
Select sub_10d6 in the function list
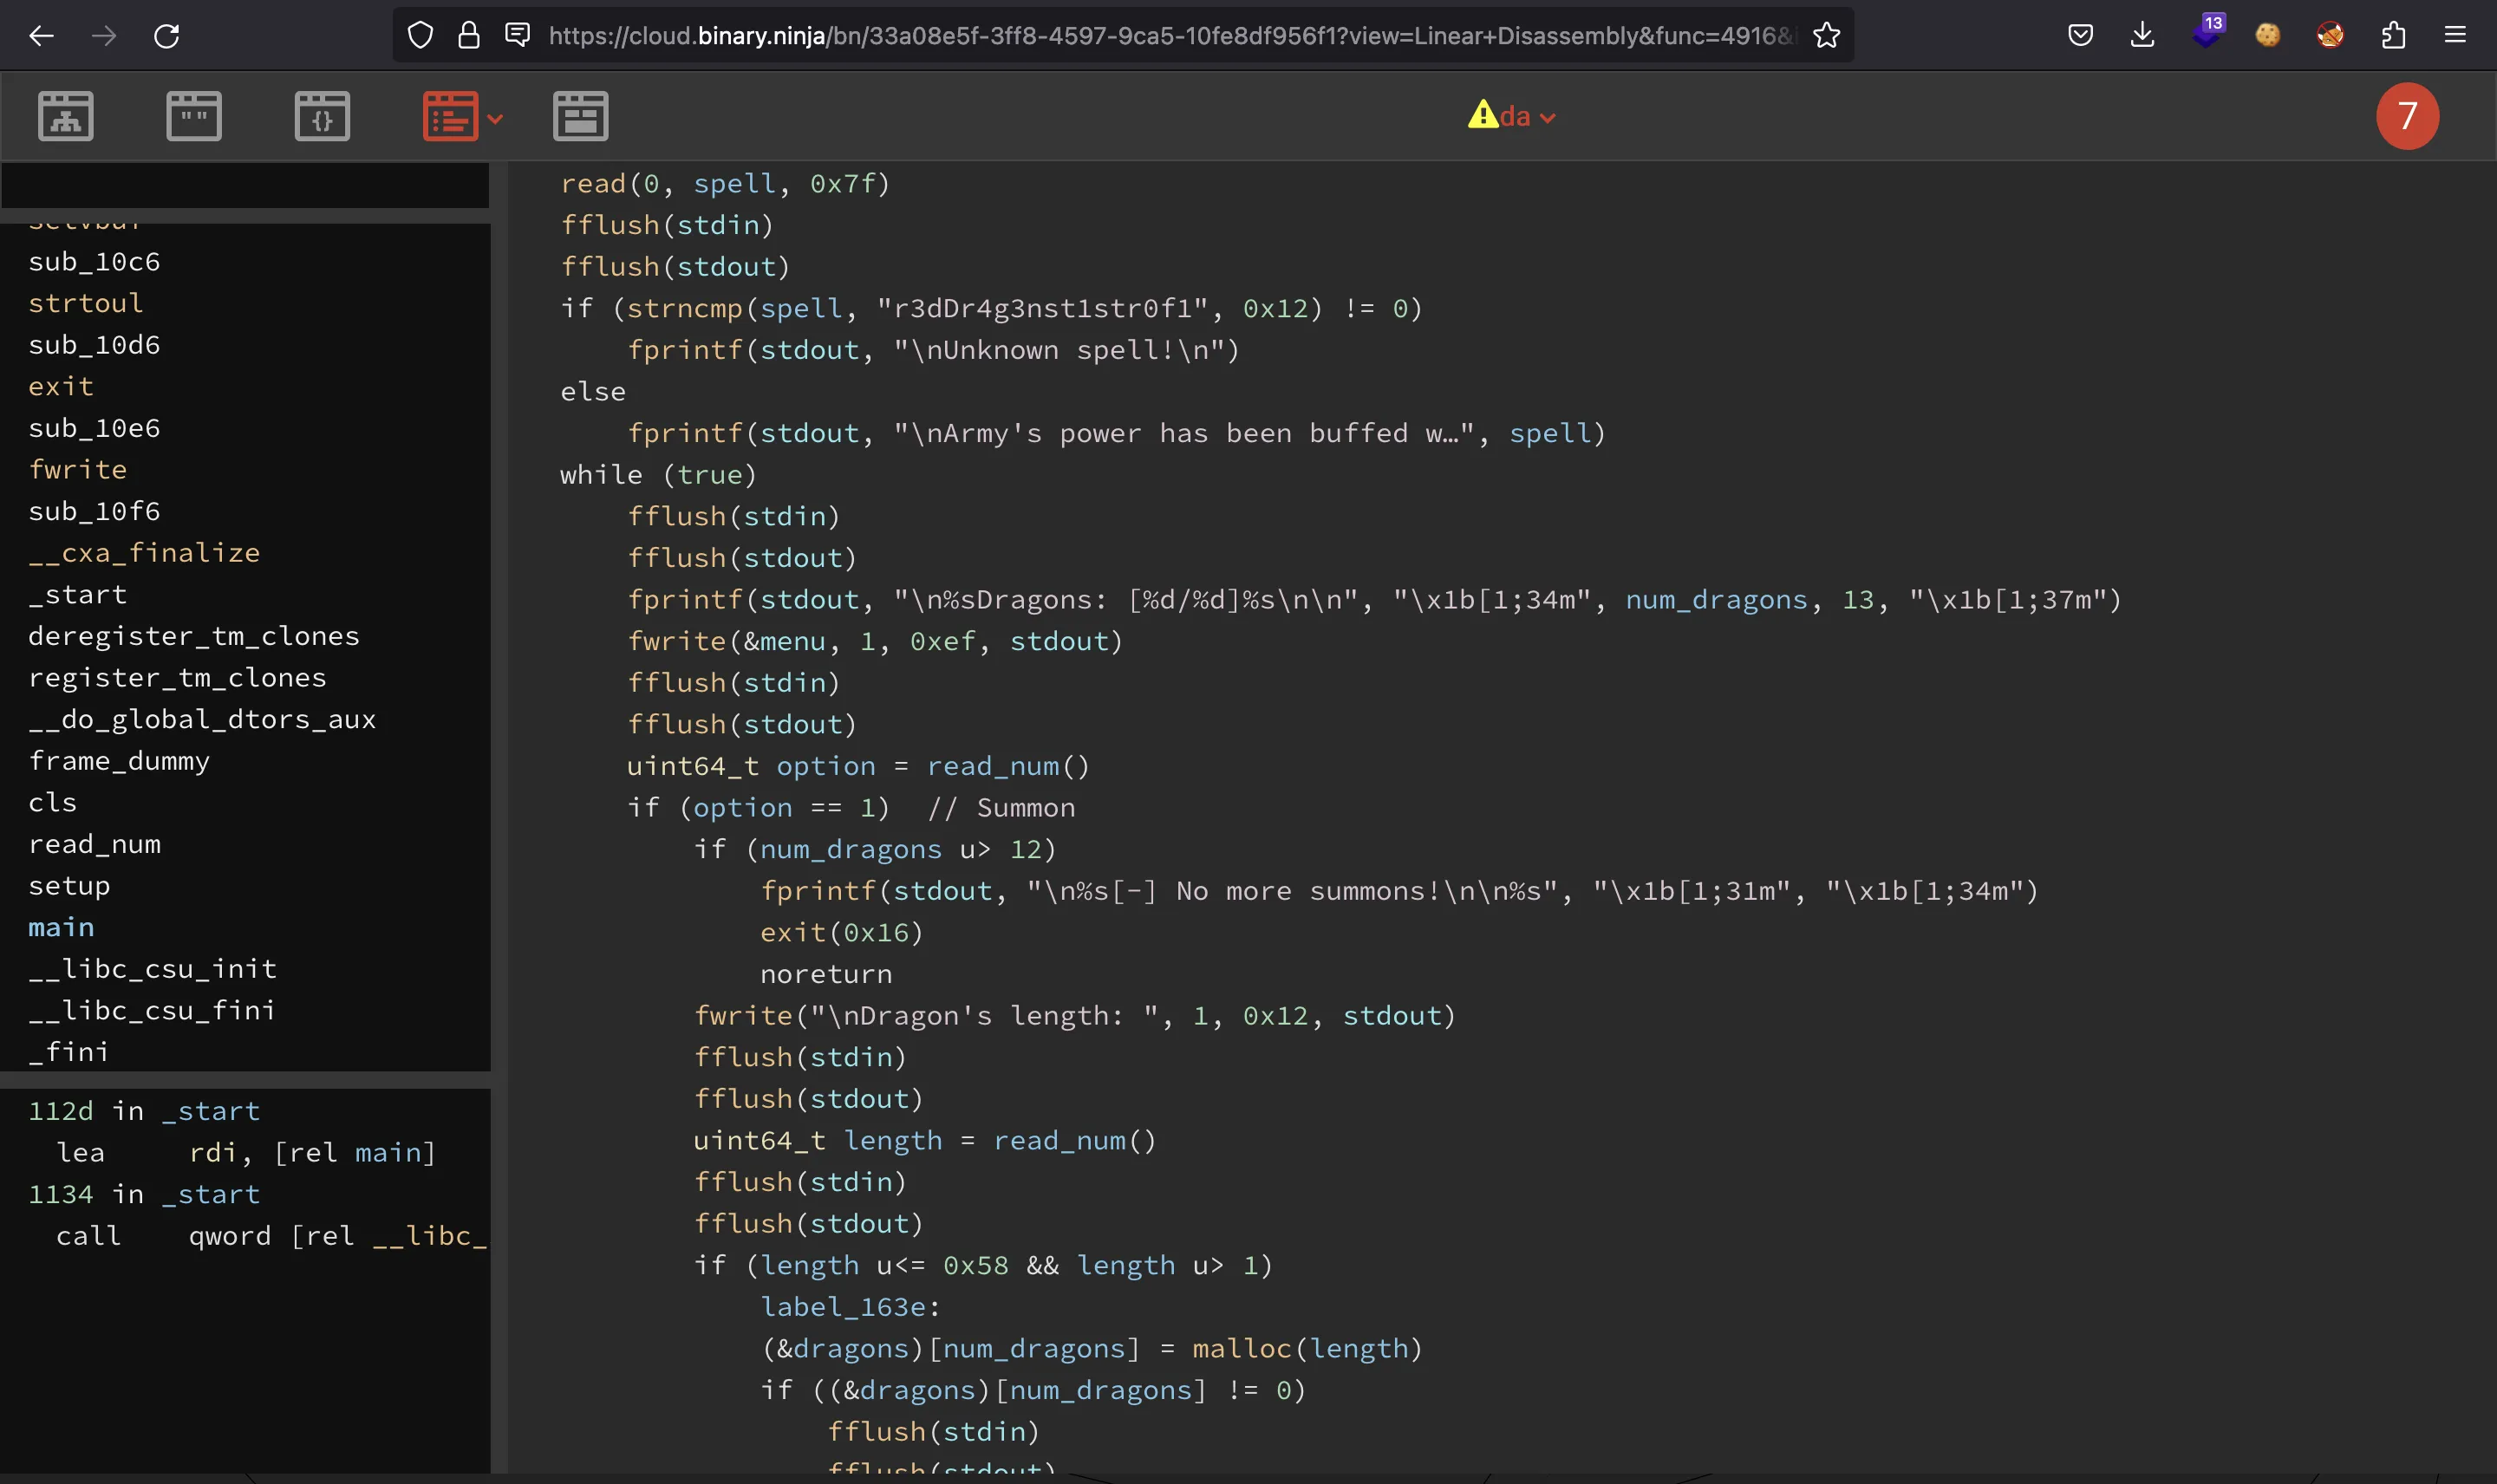click(x=94, y=345)
